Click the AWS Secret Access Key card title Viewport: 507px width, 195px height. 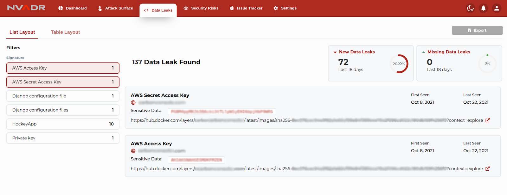160,95
